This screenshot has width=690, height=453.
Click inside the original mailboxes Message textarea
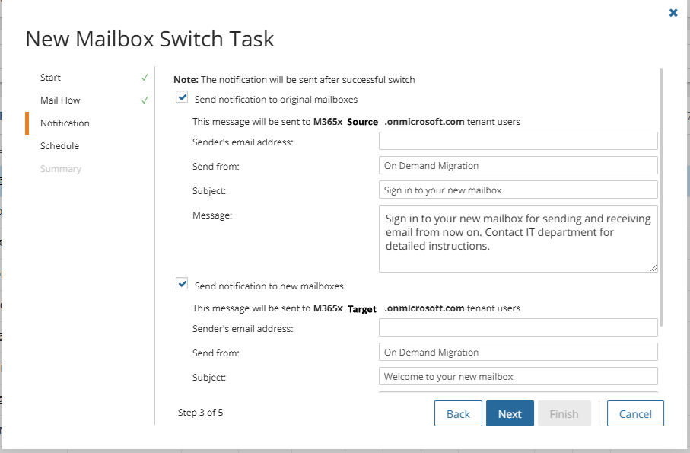tap(518, 238)
